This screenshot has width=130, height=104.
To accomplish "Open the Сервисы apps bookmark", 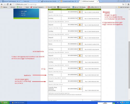I will tap(4, 7).
